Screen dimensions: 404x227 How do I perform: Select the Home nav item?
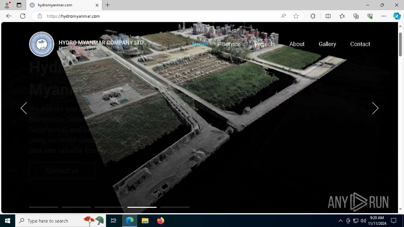(x=200, y=44)
